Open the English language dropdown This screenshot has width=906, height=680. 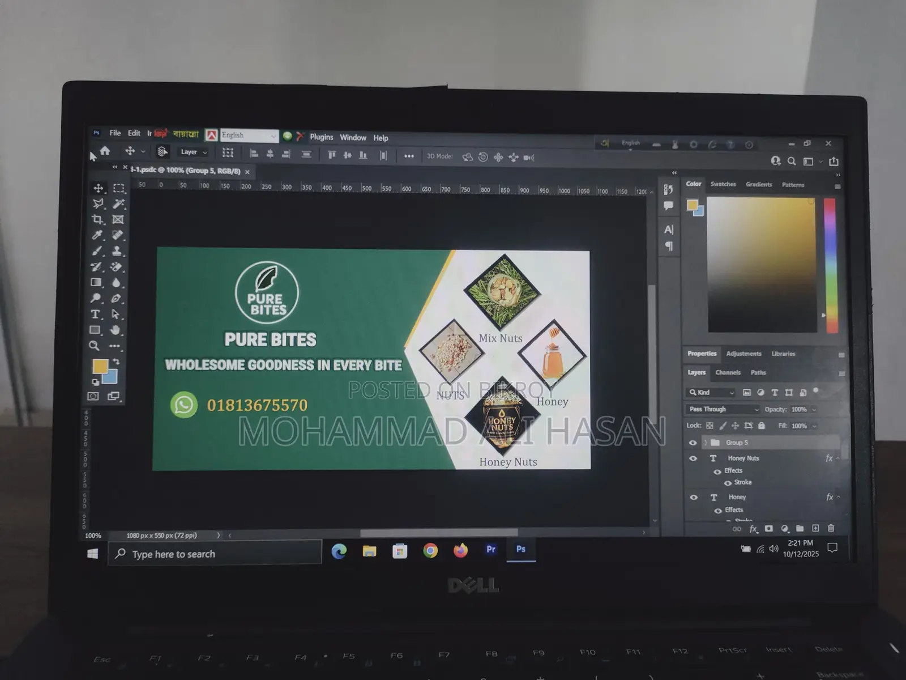(249, 135)
